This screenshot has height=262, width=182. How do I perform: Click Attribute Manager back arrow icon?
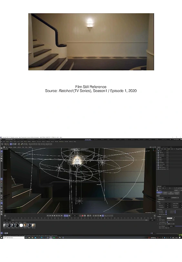(x=170, y=188)
